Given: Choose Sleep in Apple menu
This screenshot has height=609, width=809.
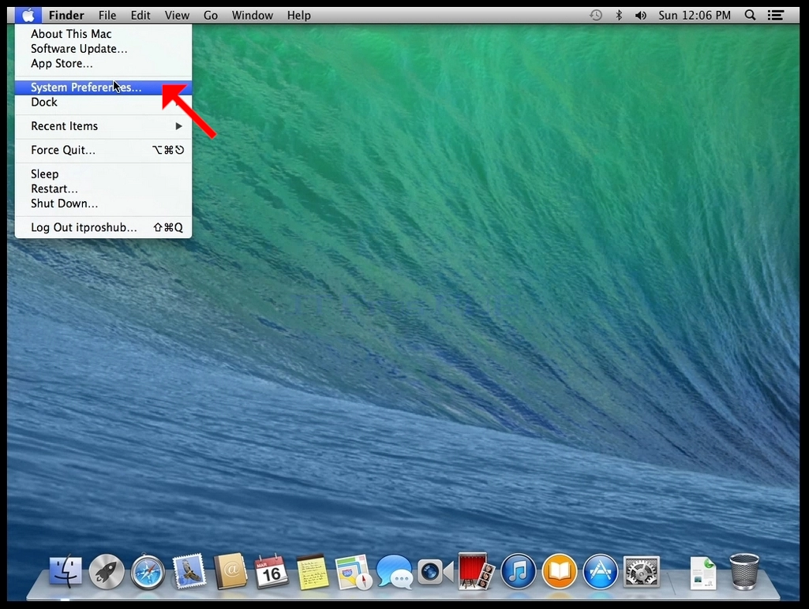Looking at the screenshot, I should pyautogui.click(x=103, y=174).
